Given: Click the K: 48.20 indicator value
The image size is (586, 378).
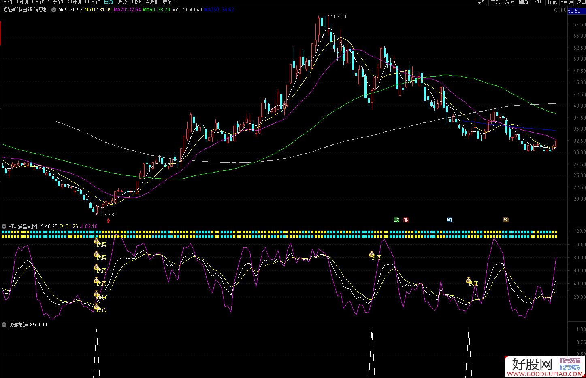Looking at the screenshot, I should point(48,226).
